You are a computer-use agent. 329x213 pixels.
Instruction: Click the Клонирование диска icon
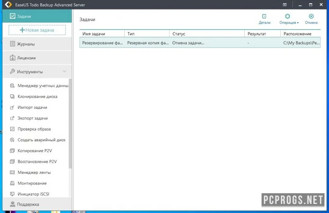coord(12,96)
